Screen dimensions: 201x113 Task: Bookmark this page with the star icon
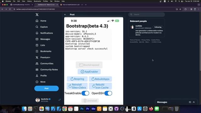pos(180,9)
